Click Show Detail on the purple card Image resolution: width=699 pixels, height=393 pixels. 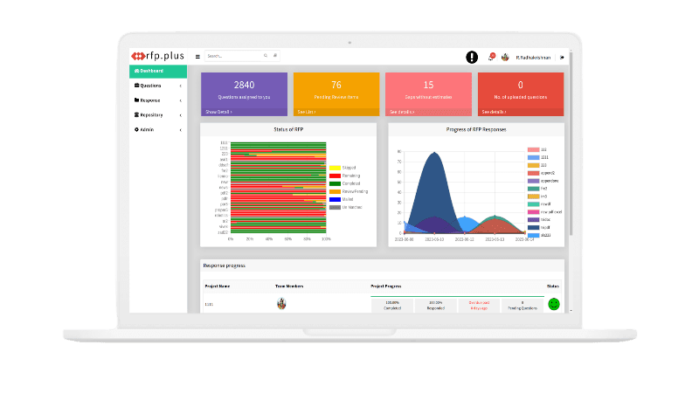(x=218, y=112)
